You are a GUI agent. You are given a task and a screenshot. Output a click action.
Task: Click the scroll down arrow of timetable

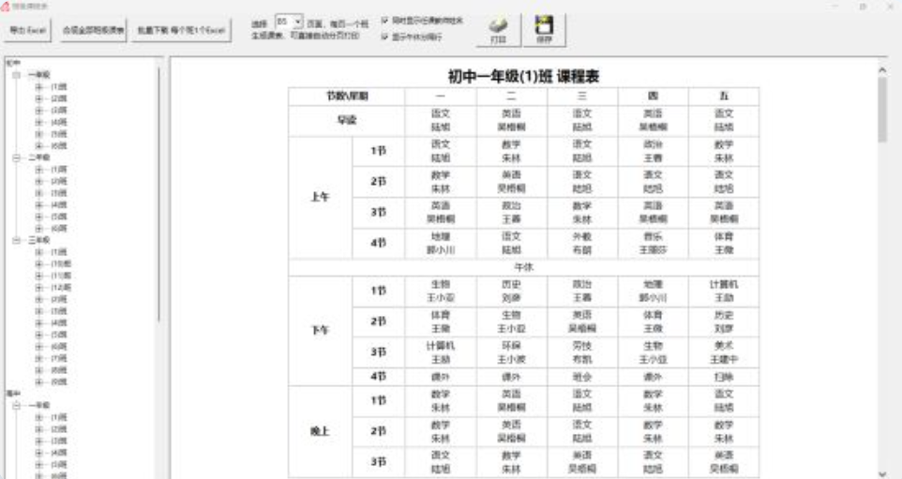click(881, 472)
